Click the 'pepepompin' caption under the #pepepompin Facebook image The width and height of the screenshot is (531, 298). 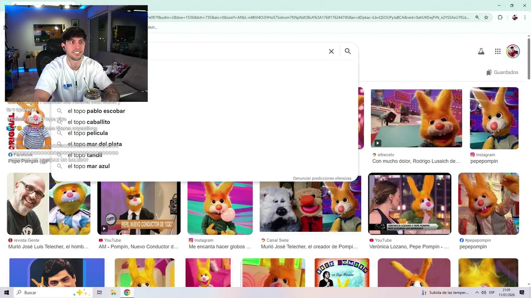pos(473,247)
